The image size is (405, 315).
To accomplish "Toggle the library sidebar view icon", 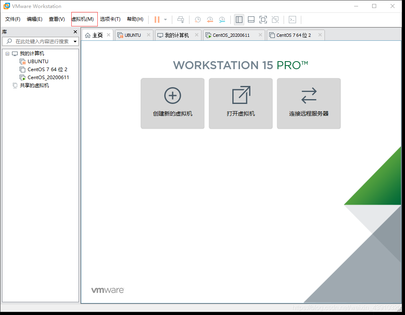I will click(239, 20).
